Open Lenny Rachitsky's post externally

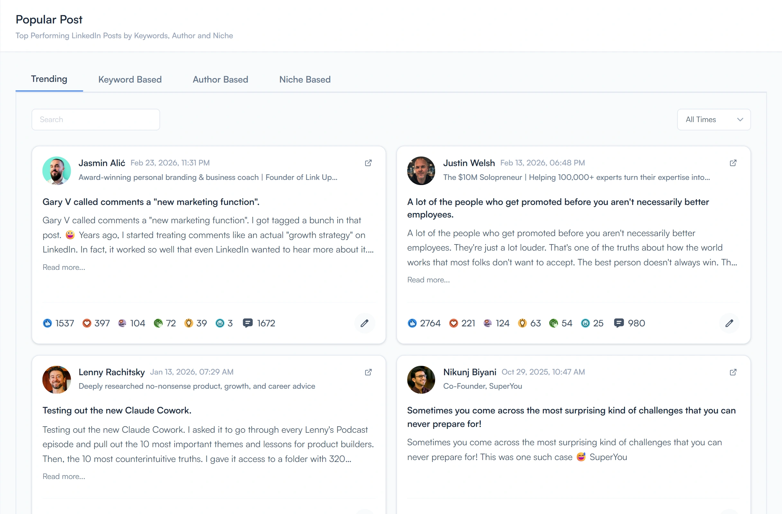coord(368,372)
